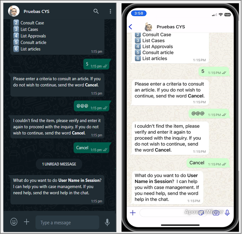Tap the microphone icon in the phone chat
Viewport: 242px width, 234px height.
[x=227, y=213]
